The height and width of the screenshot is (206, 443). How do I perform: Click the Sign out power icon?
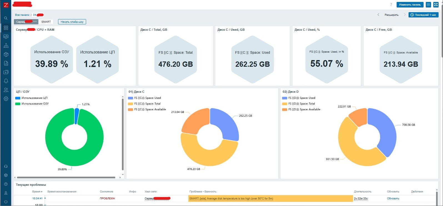[6, 202]
